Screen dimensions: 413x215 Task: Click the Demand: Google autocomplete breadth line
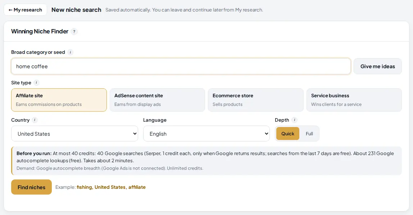pos(110,168)
